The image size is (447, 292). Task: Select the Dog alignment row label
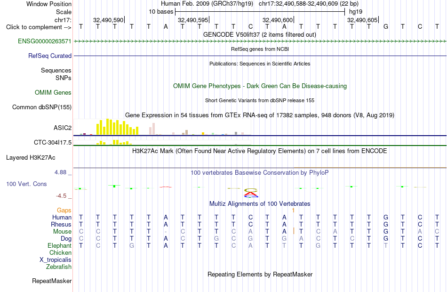[66, 239]
